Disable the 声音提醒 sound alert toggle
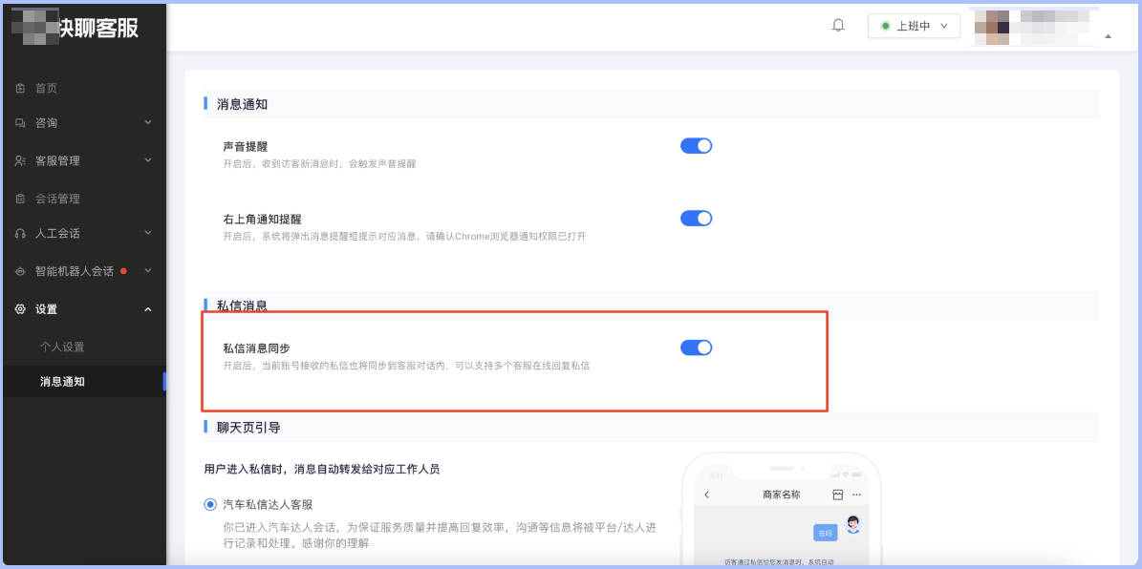The width and height of the screenshot is (1142, 569). 696,145
